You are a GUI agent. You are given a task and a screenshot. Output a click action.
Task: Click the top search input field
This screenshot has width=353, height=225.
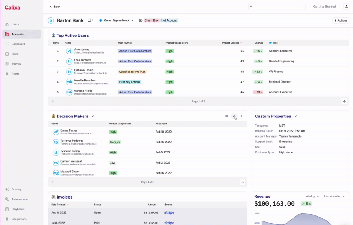pos(277,7)
